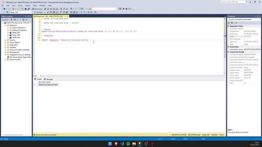The height and width of the screenshot is (147, 262).
Task: Collapse the Databases folder node
Action: 5,25
